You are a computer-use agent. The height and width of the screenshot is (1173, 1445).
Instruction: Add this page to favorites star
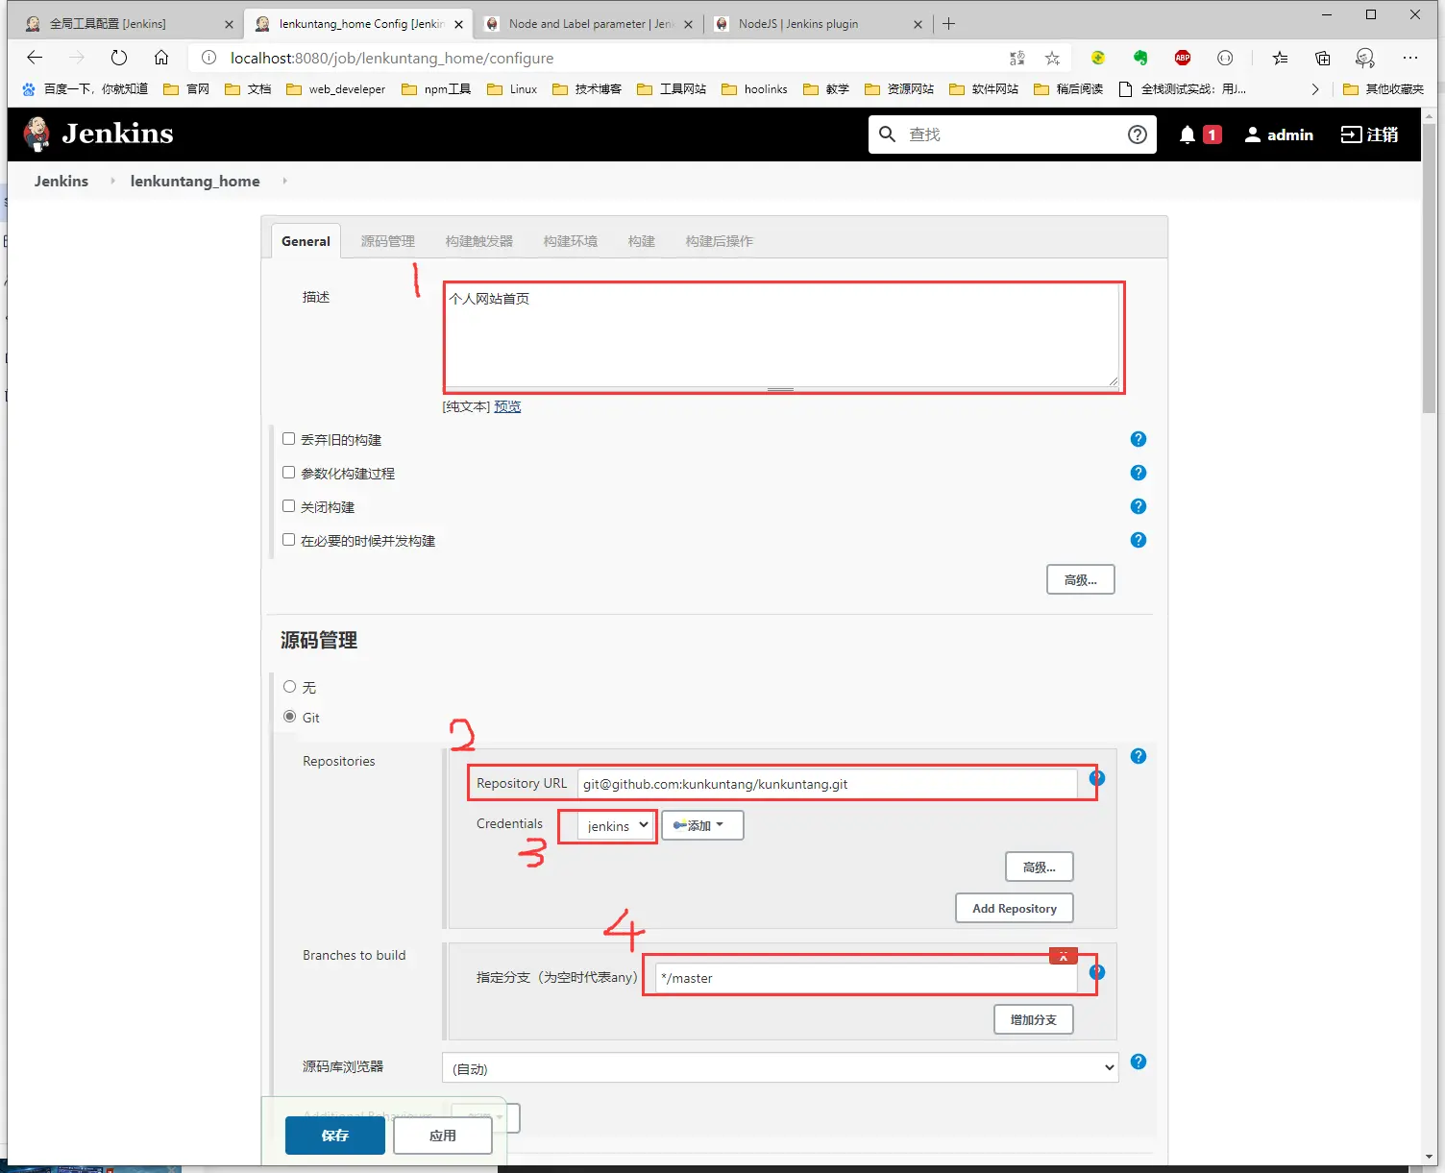click(1053, 58)
